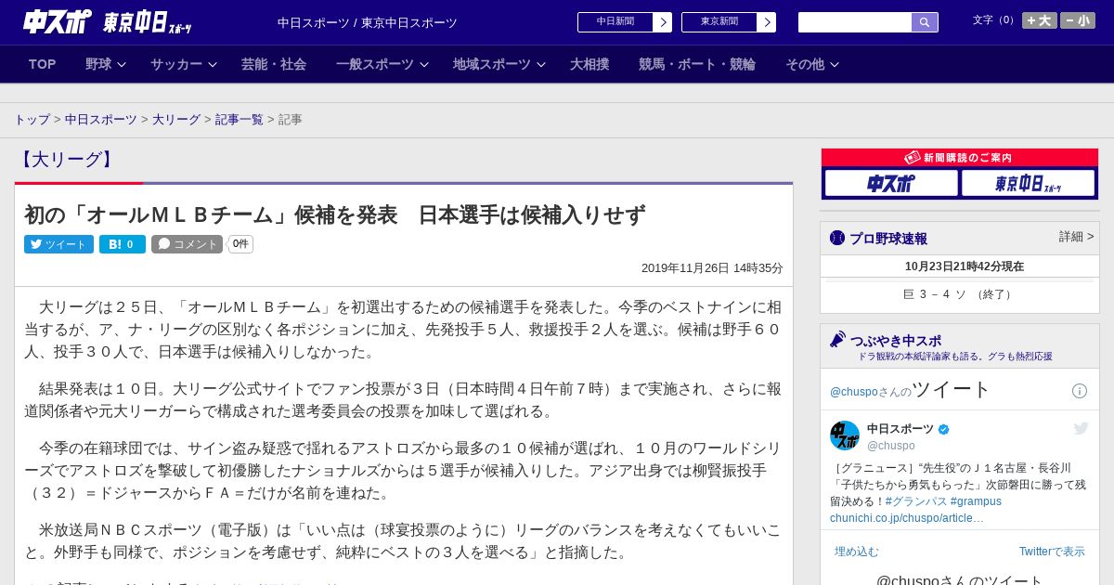The image size is (1114, 585).
Task: Open 芸能・社会 section
Action: [274, 64]
